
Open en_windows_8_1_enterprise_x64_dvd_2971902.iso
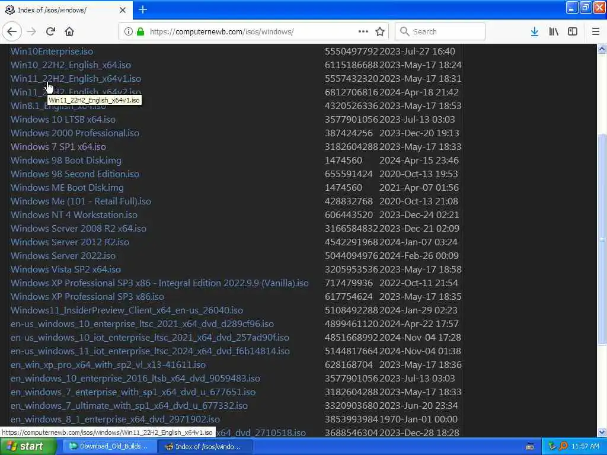pyautogui.click(x=116, y=419)
